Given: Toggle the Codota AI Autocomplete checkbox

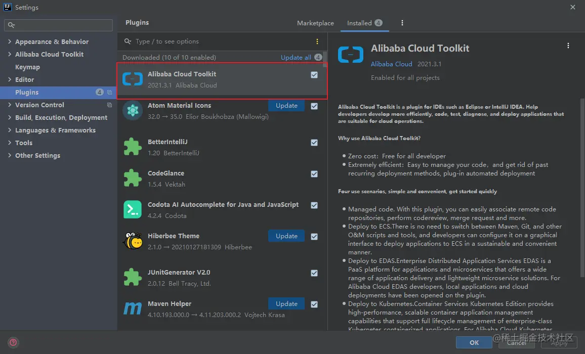Looking at the screenshot, I should pos(314,205).
